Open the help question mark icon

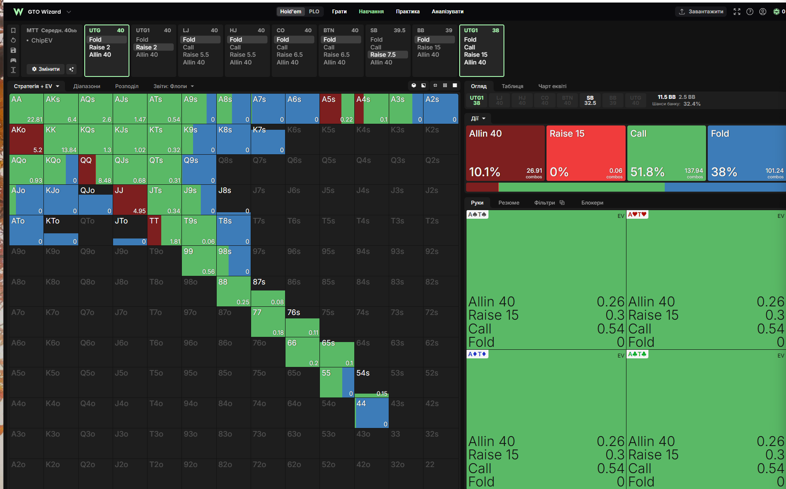[x=750, y=12]
